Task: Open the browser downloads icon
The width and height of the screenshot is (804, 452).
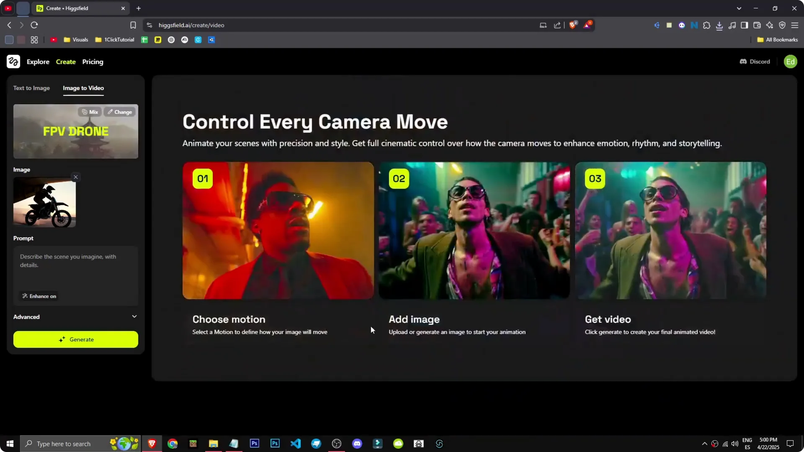Action: point(720,25)
